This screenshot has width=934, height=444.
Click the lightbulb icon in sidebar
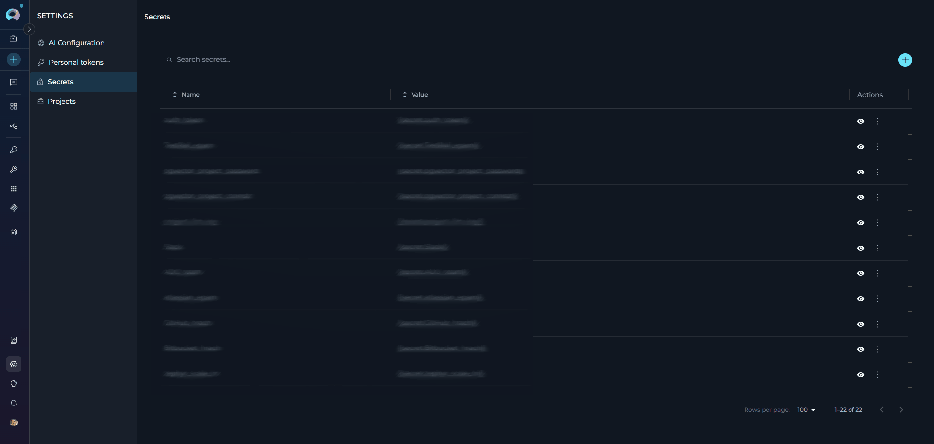tap(14, 384)
